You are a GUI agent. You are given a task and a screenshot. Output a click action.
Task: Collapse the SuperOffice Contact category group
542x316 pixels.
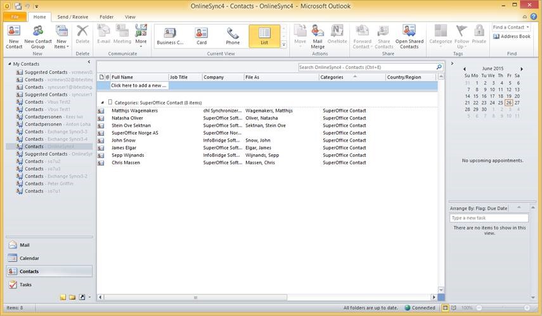tap(102, 102)
